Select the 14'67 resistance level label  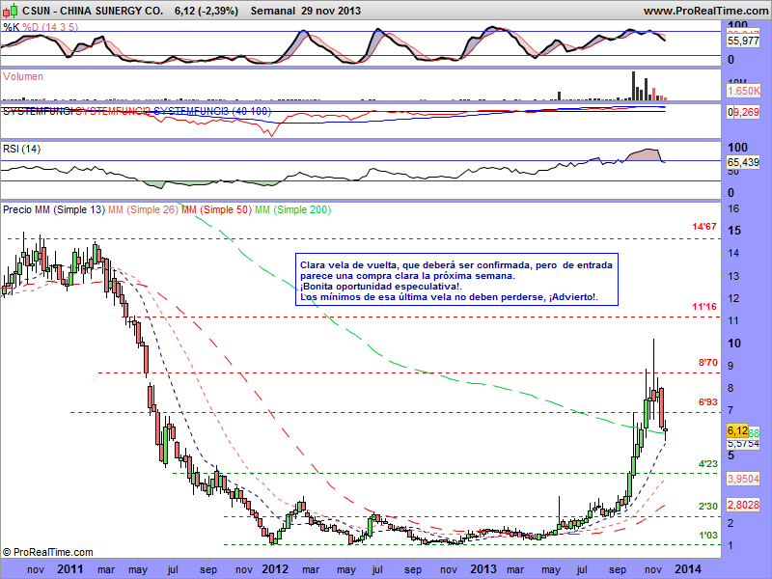pyautogui.click(x=704, y=227)
